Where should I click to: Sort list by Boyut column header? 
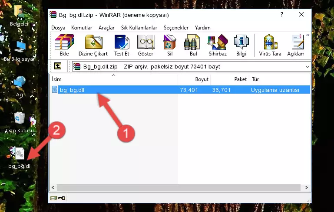click(194, 79)
